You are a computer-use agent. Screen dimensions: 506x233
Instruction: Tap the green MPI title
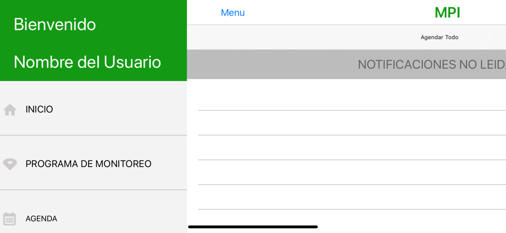point(447,13)
